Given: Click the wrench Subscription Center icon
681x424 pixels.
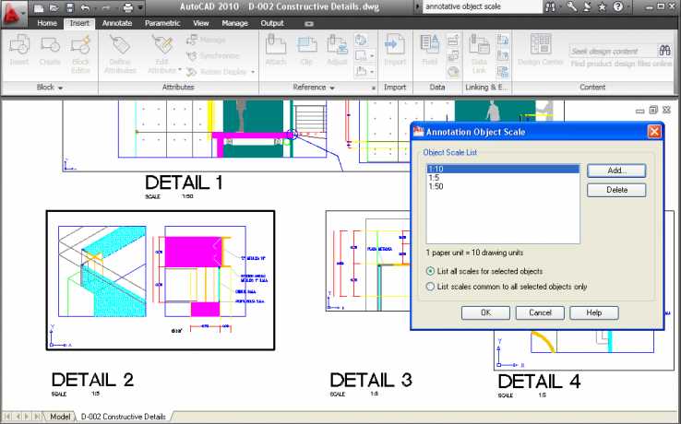Looking at the screenshot, I should coord(572,7).
